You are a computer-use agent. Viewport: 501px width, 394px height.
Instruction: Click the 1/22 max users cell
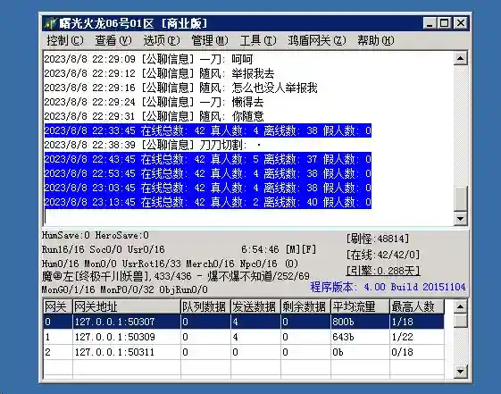coord(417,337)
